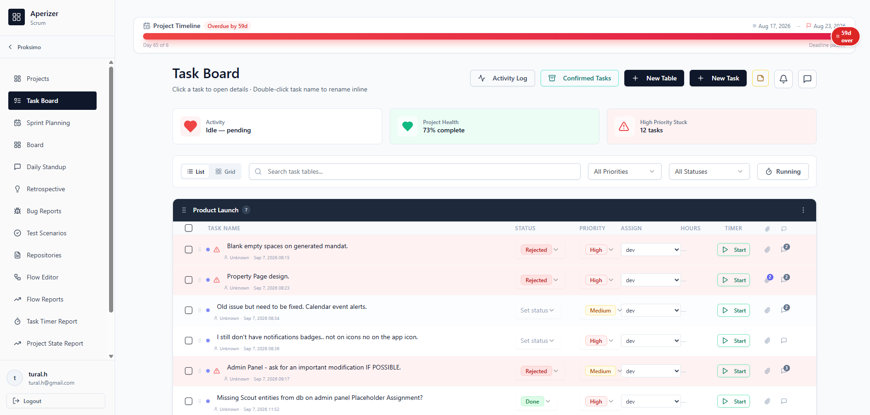Click attachment icon for Old issue task
Image resolution: width=870 pixels, height=415 pixels.
(x=767, y=310)
